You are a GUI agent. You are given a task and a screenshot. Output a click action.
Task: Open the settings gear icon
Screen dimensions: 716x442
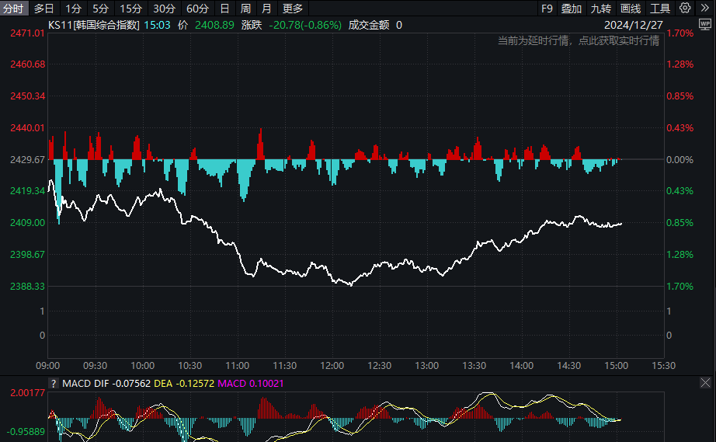(685, 8)
